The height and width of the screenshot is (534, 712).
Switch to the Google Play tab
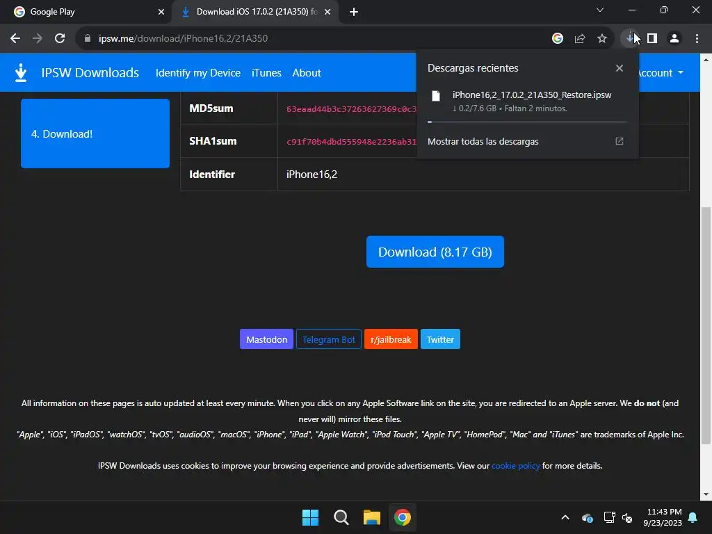coord(85,12)
